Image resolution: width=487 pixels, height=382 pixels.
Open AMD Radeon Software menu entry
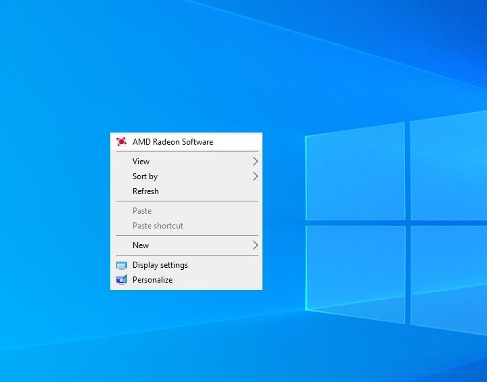coord(186,142)
